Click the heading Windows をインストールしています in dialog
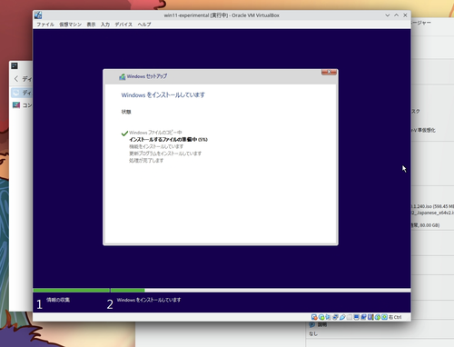This screenshot has width=454, height=347. point(163,95)
